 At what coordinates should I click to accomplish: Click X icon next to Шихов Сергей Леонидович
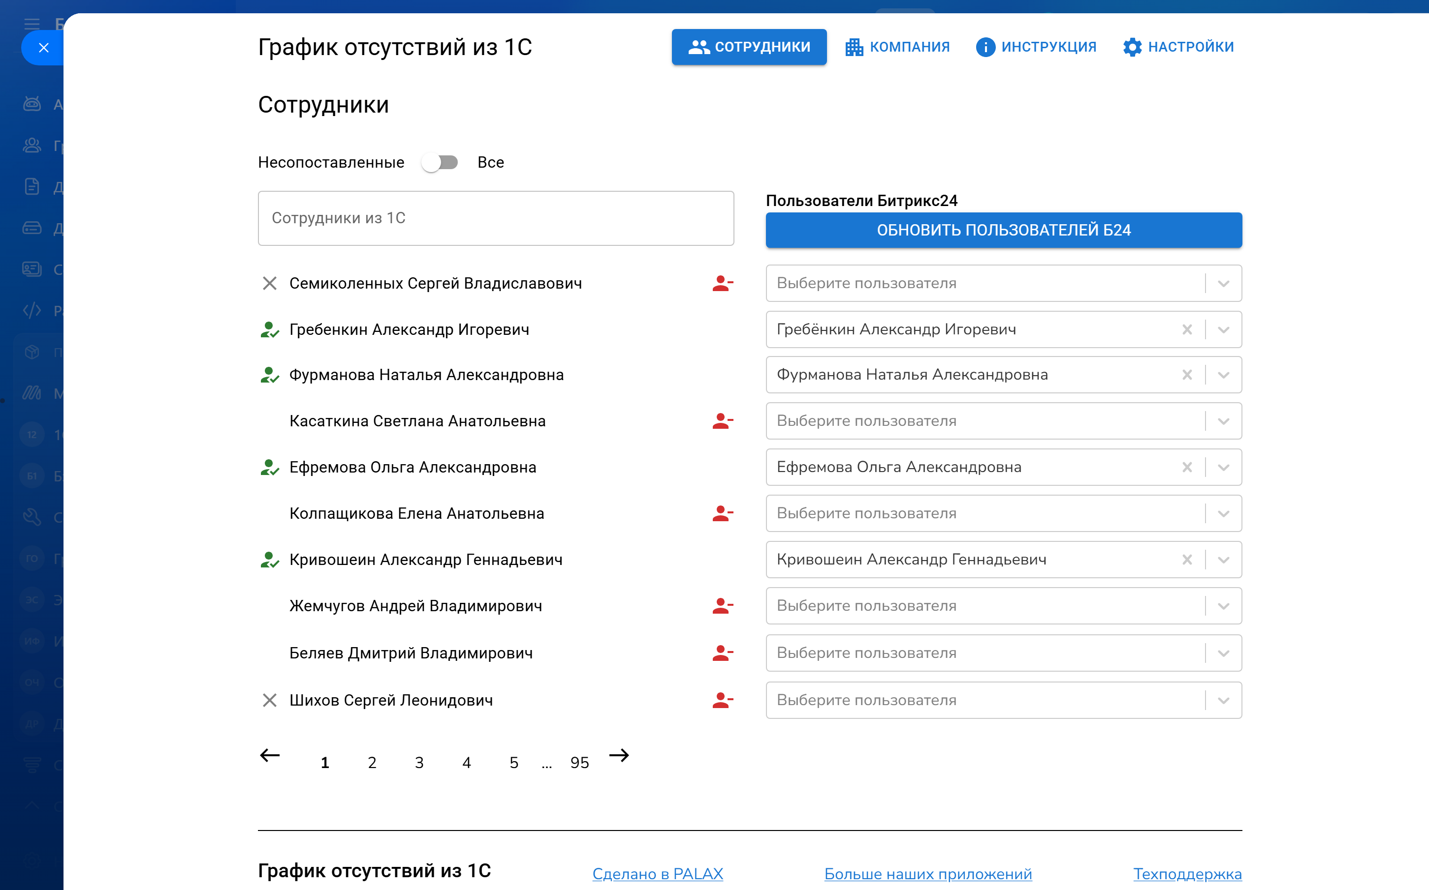tap(269, 700)
